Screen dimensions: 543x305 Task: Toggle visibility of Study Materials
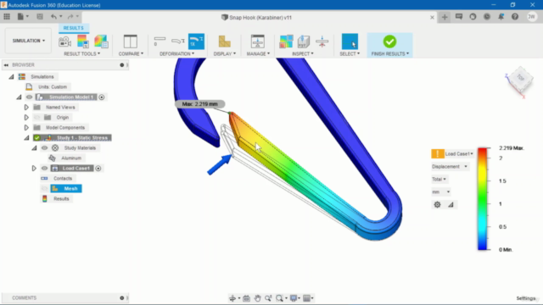tap(44, 148)
